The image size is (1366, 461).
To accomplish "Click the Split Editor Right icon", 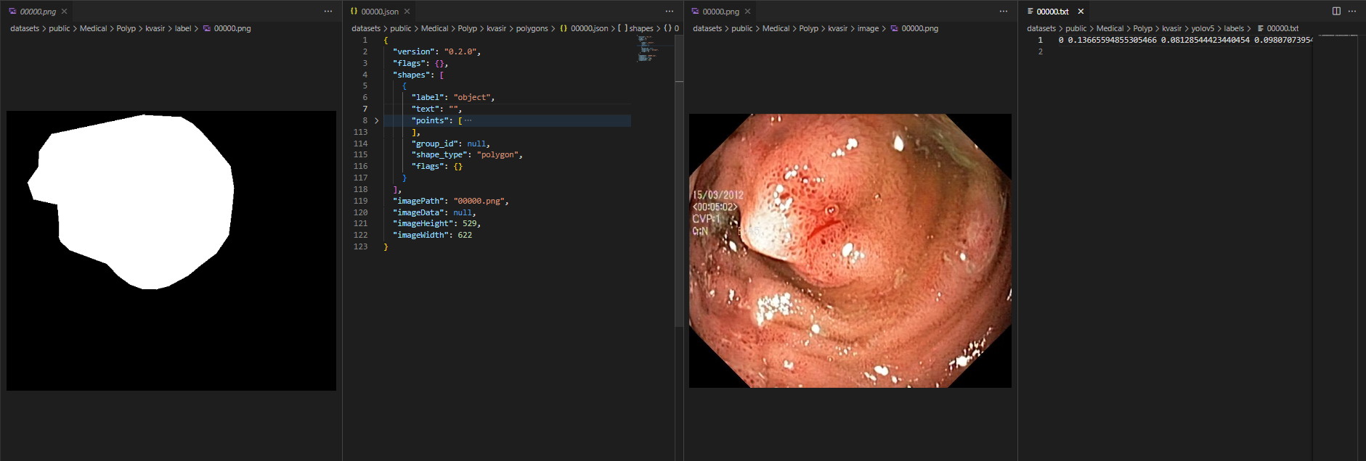I will (1336, 11).
